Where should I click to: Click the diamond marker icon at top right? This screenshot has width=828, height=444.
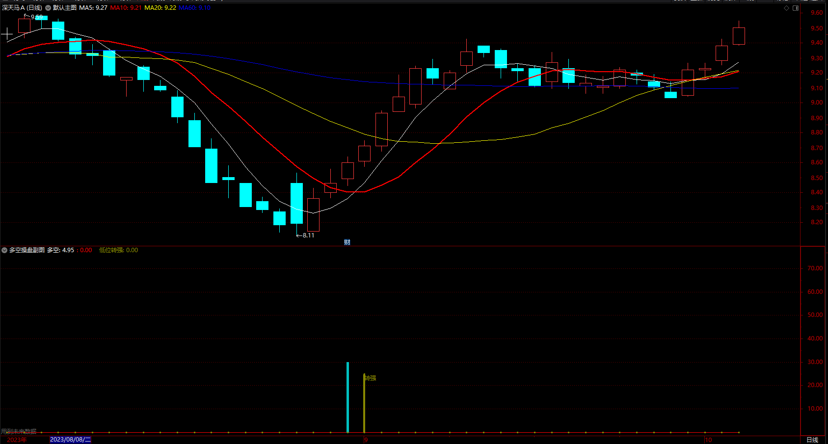pyautogui.click(x=786, y=8)
